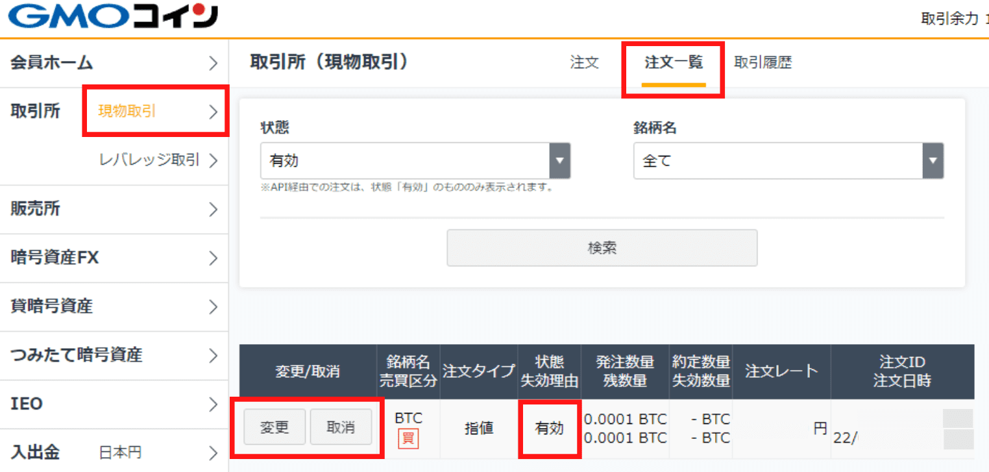Expand chevron next to IEO

pyautogui.click(x=214, y=404)
